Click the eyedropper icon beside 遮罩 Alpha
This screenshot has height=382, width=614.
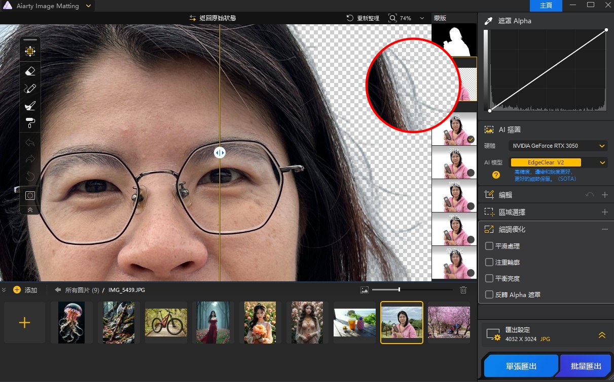(489, 21)
